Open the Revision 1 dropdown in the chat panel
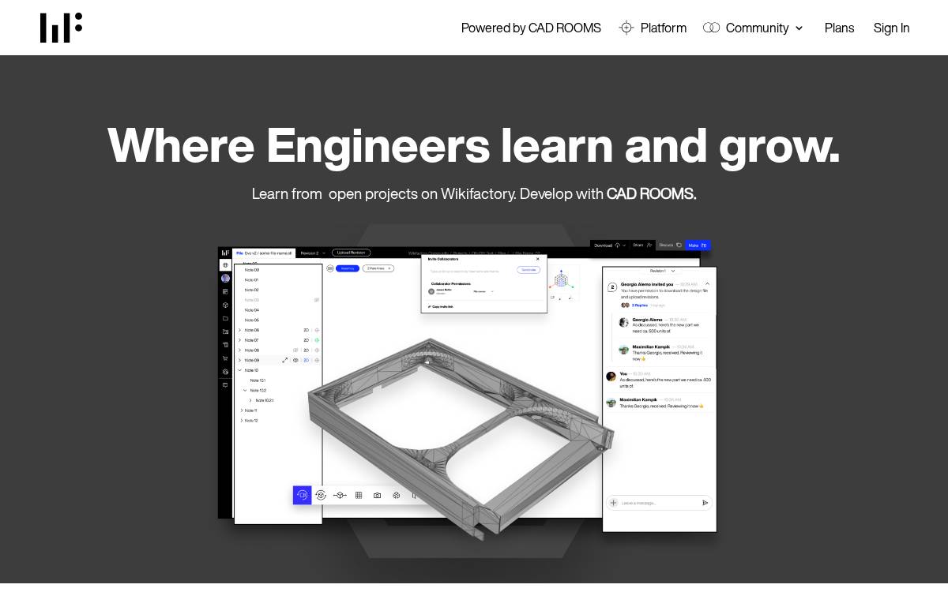This screenshot has width=948, height=592. point(663,271)
